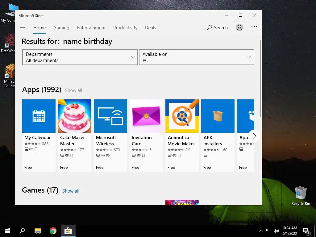The image size is (316, 237).
Task: Select the Minecraft Education desktop icon
Action: [9, 76]
